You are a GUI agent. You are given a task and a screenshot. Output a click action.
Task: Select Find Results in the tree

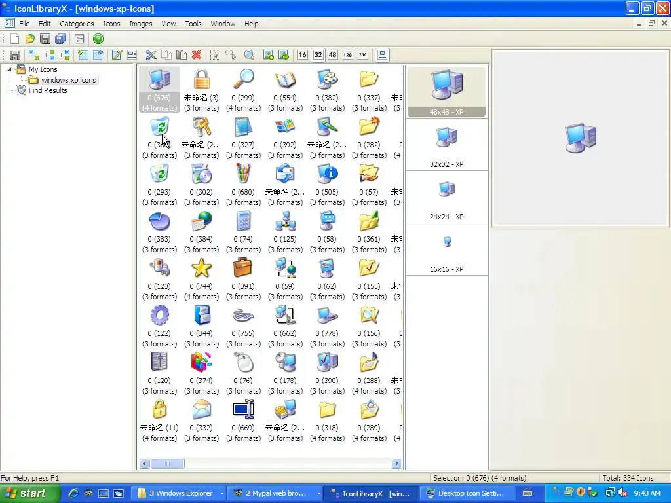pyautogui.click(x=48, y=90)
